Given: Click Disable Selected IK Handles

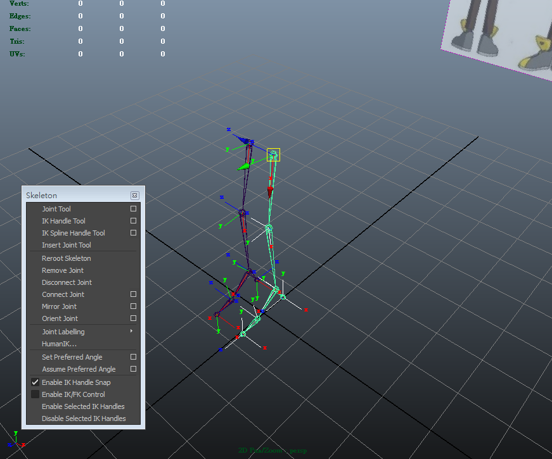Looking at the screenshot, I should click(x=84, y=418).
